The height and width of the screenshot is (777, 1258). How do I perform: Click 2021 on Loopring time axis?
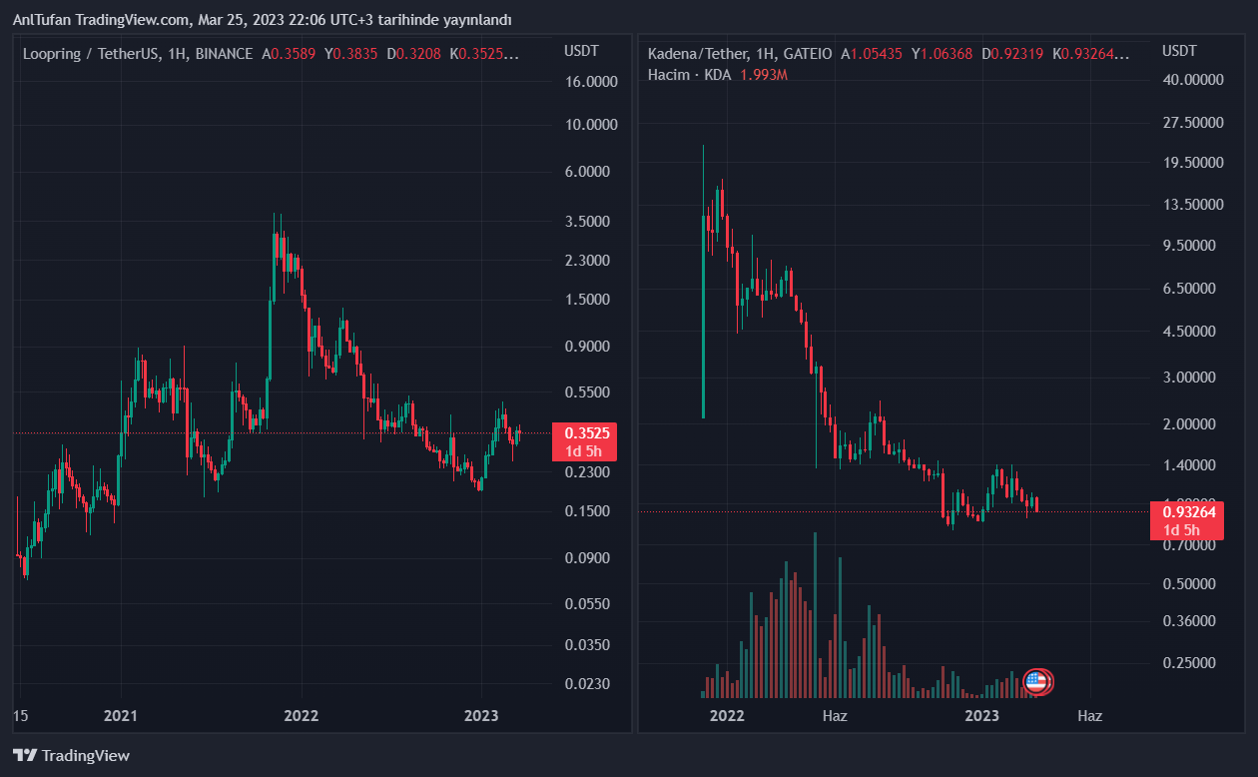pos(120,716)
